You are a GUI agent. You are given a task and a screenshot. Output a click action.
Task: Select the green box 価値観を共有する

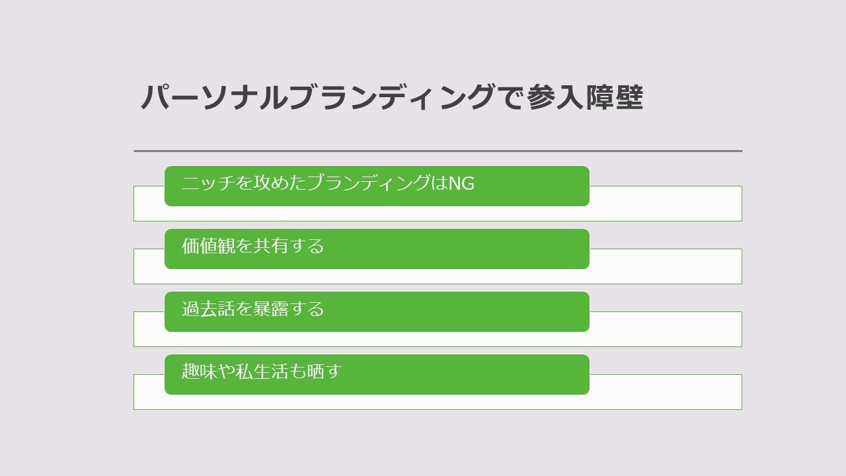(x=377, y=249)
